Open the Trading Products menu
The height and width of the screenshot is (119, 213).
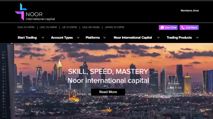click(179, 38)
